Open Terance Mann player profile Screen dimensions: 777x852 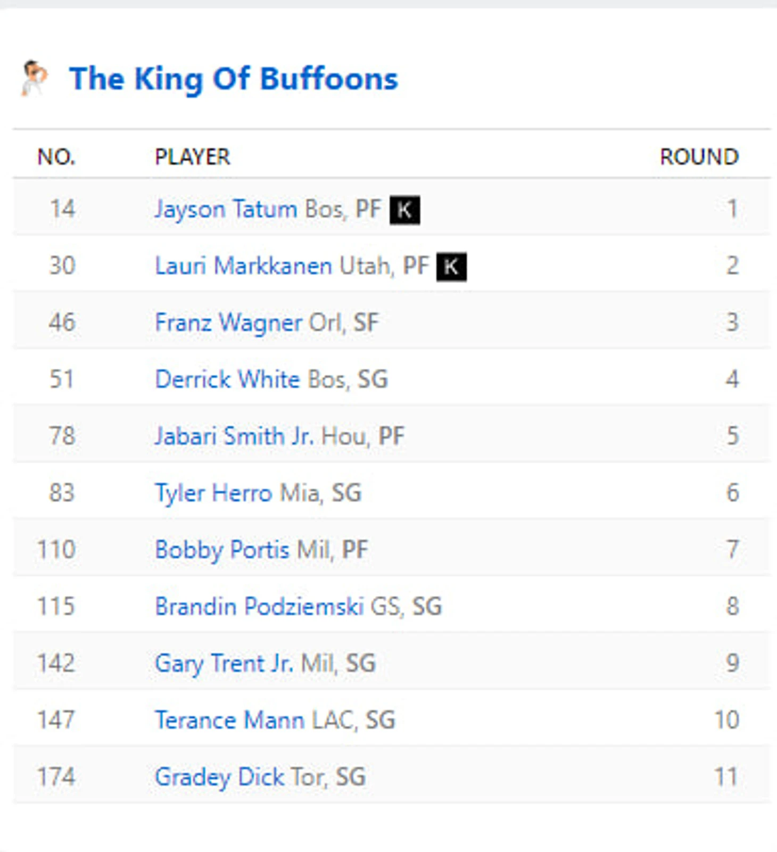229,720
